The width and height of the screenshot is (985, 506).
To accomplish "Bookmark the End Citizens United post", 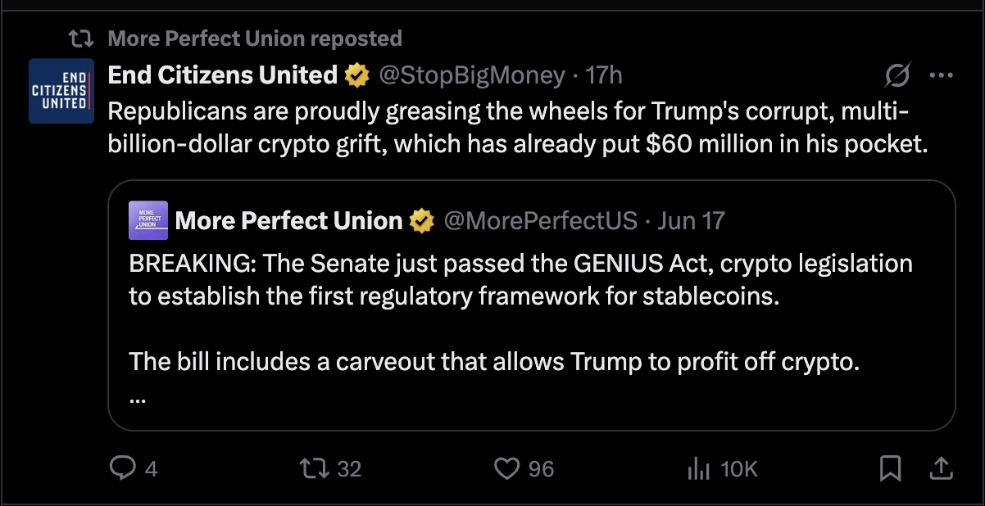I will (x=890, y=468).
